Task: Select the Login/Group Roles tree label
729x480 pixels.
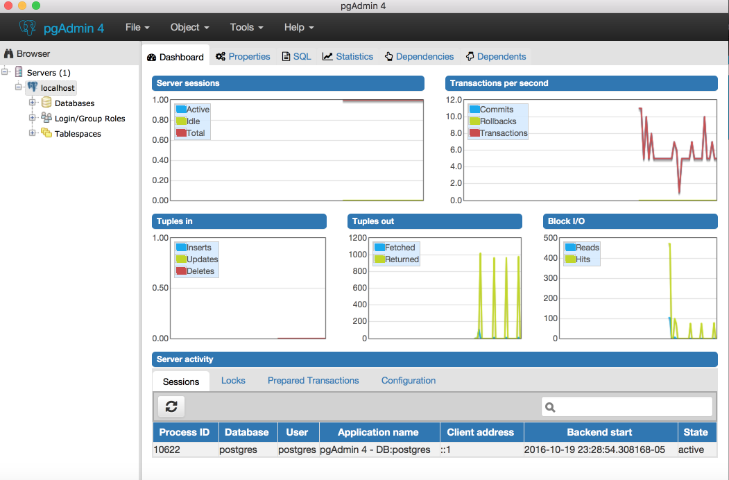Action: (x=89, y=119)
